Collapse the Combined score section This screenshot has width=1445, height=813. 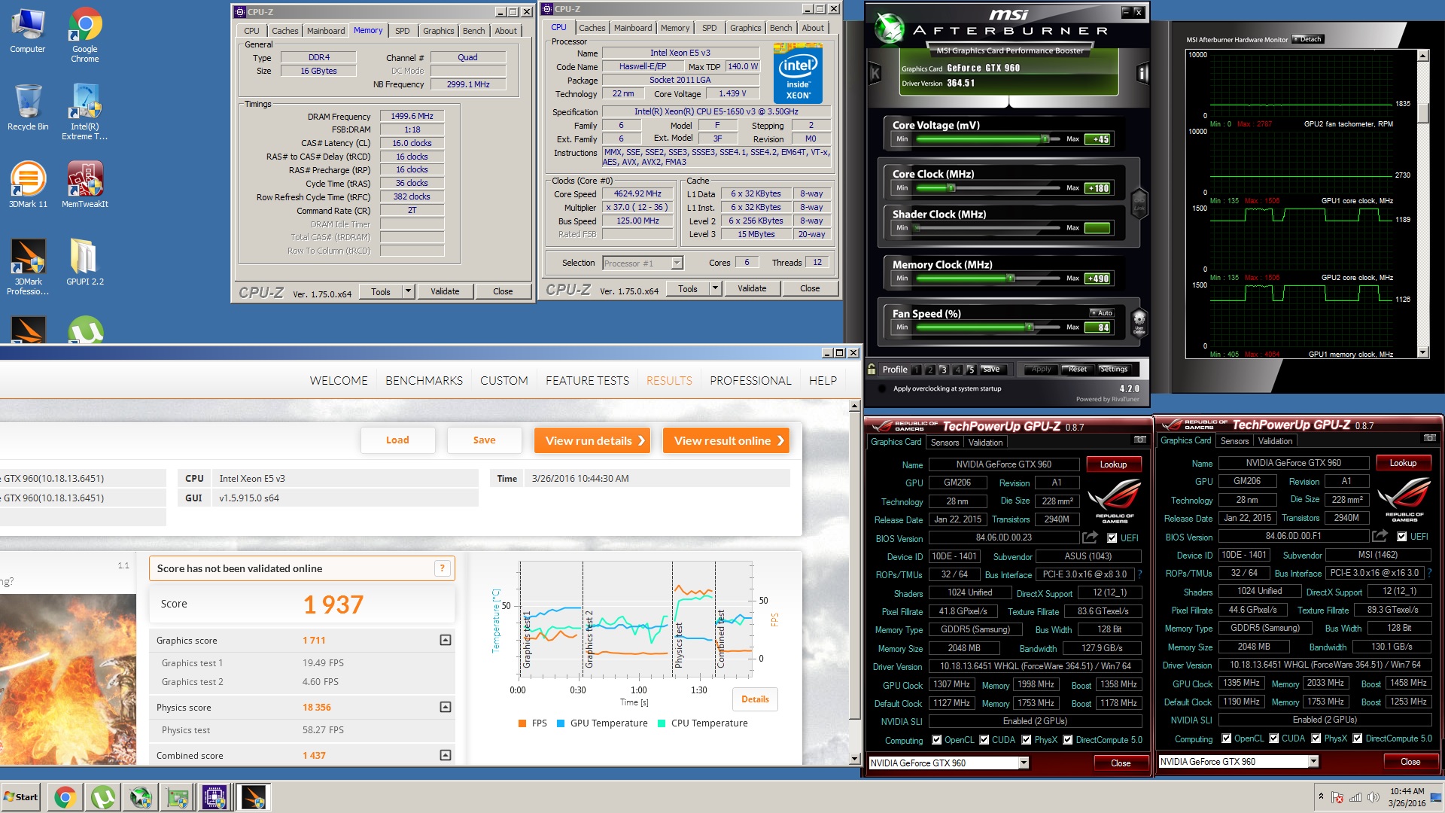pos(446,755)
